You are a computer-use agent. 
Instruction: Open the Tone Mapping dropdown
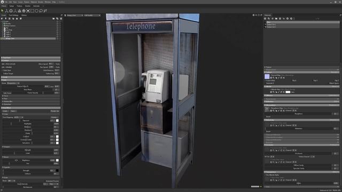tap(19, 117)
